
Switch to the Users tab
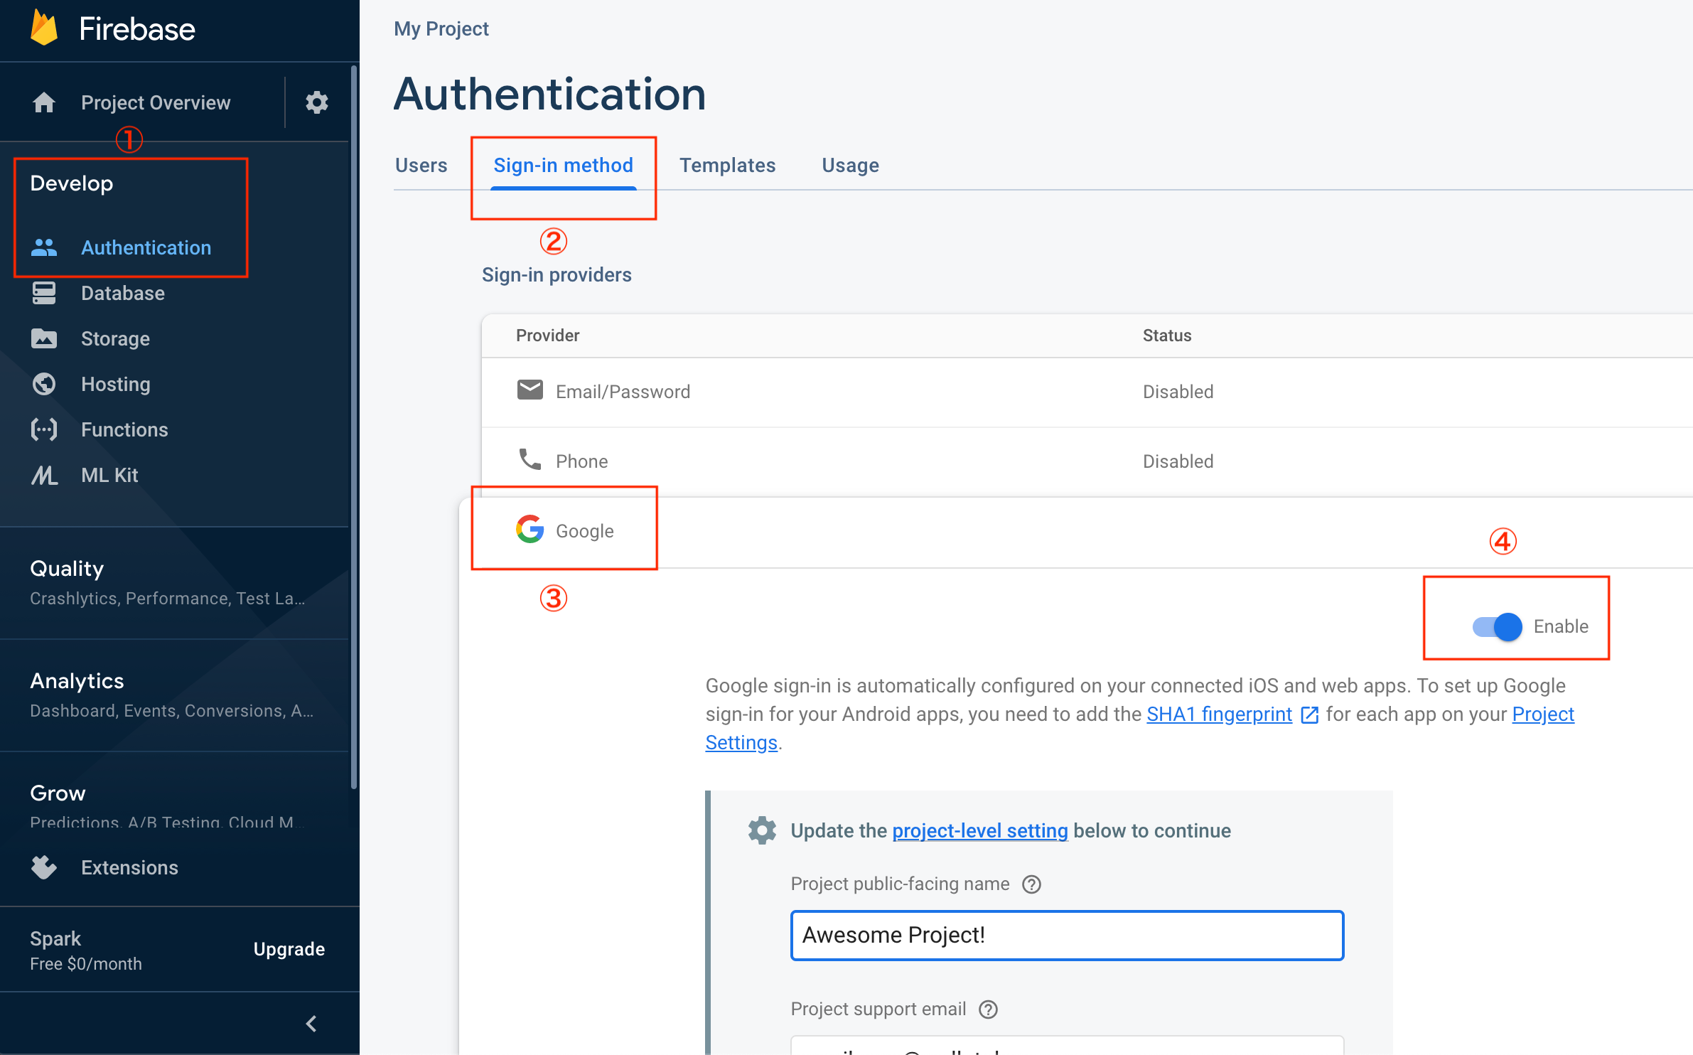coord(421,166)
